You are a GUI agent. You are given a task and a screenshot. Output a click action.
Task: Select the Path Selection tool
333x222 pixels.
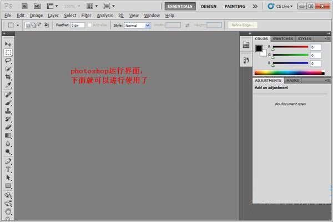click(x=8, y=177)
